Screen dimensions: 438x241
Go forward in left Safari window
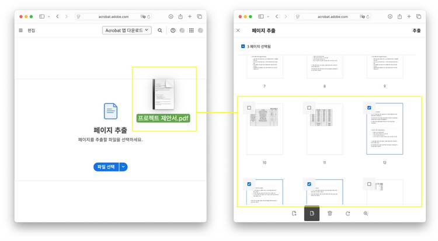[67, 16]
